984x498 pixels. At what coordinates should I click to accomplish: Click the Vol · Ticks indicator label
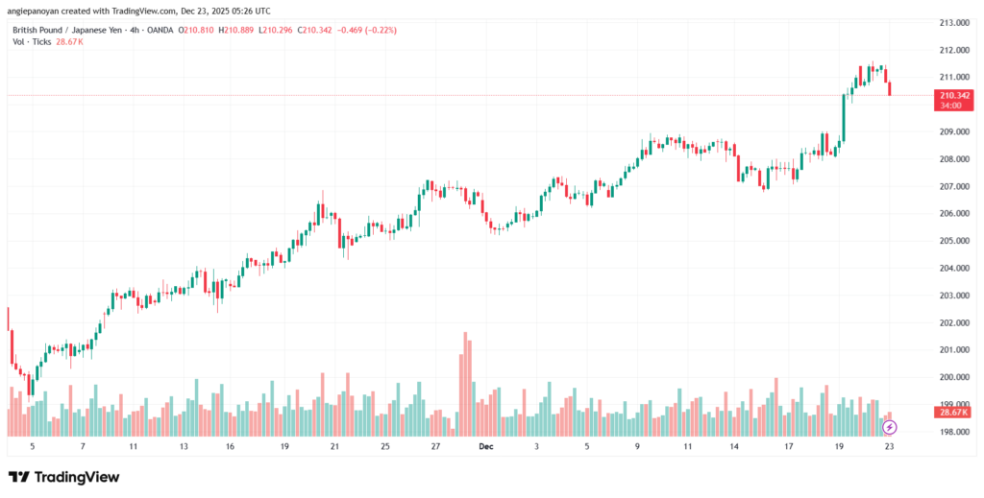(x=33, y=41)
